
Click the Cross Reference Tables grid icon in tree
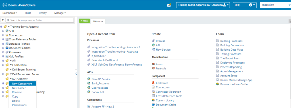point(7,40)
